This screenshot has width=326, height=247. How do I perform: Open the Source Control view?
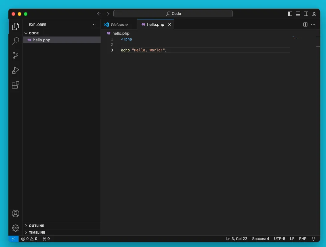pyautogui.click(x=16, y=56)
